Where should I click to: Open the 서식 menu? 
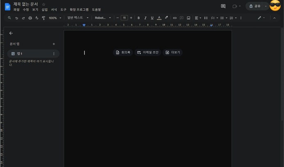click(54, 9)
